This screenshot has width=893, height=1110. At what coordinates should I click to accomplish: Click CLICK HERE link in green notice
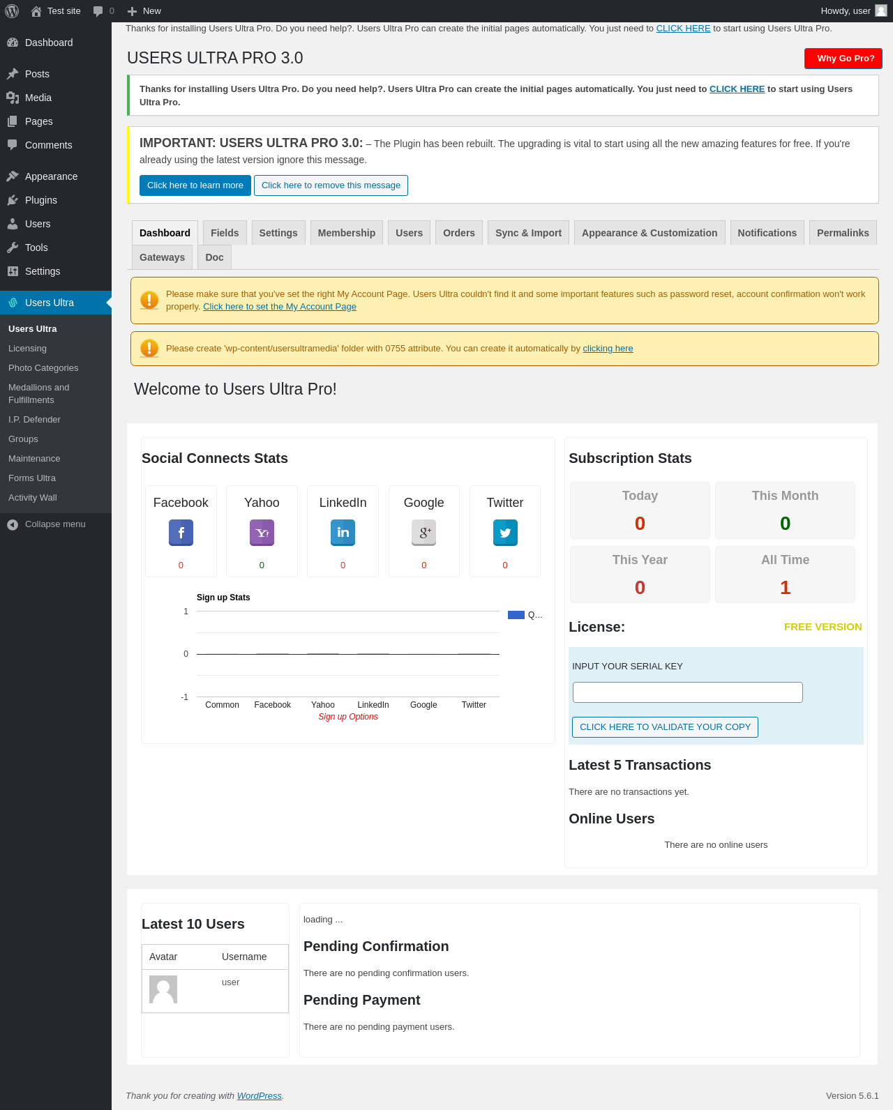[x=737, y=89]
